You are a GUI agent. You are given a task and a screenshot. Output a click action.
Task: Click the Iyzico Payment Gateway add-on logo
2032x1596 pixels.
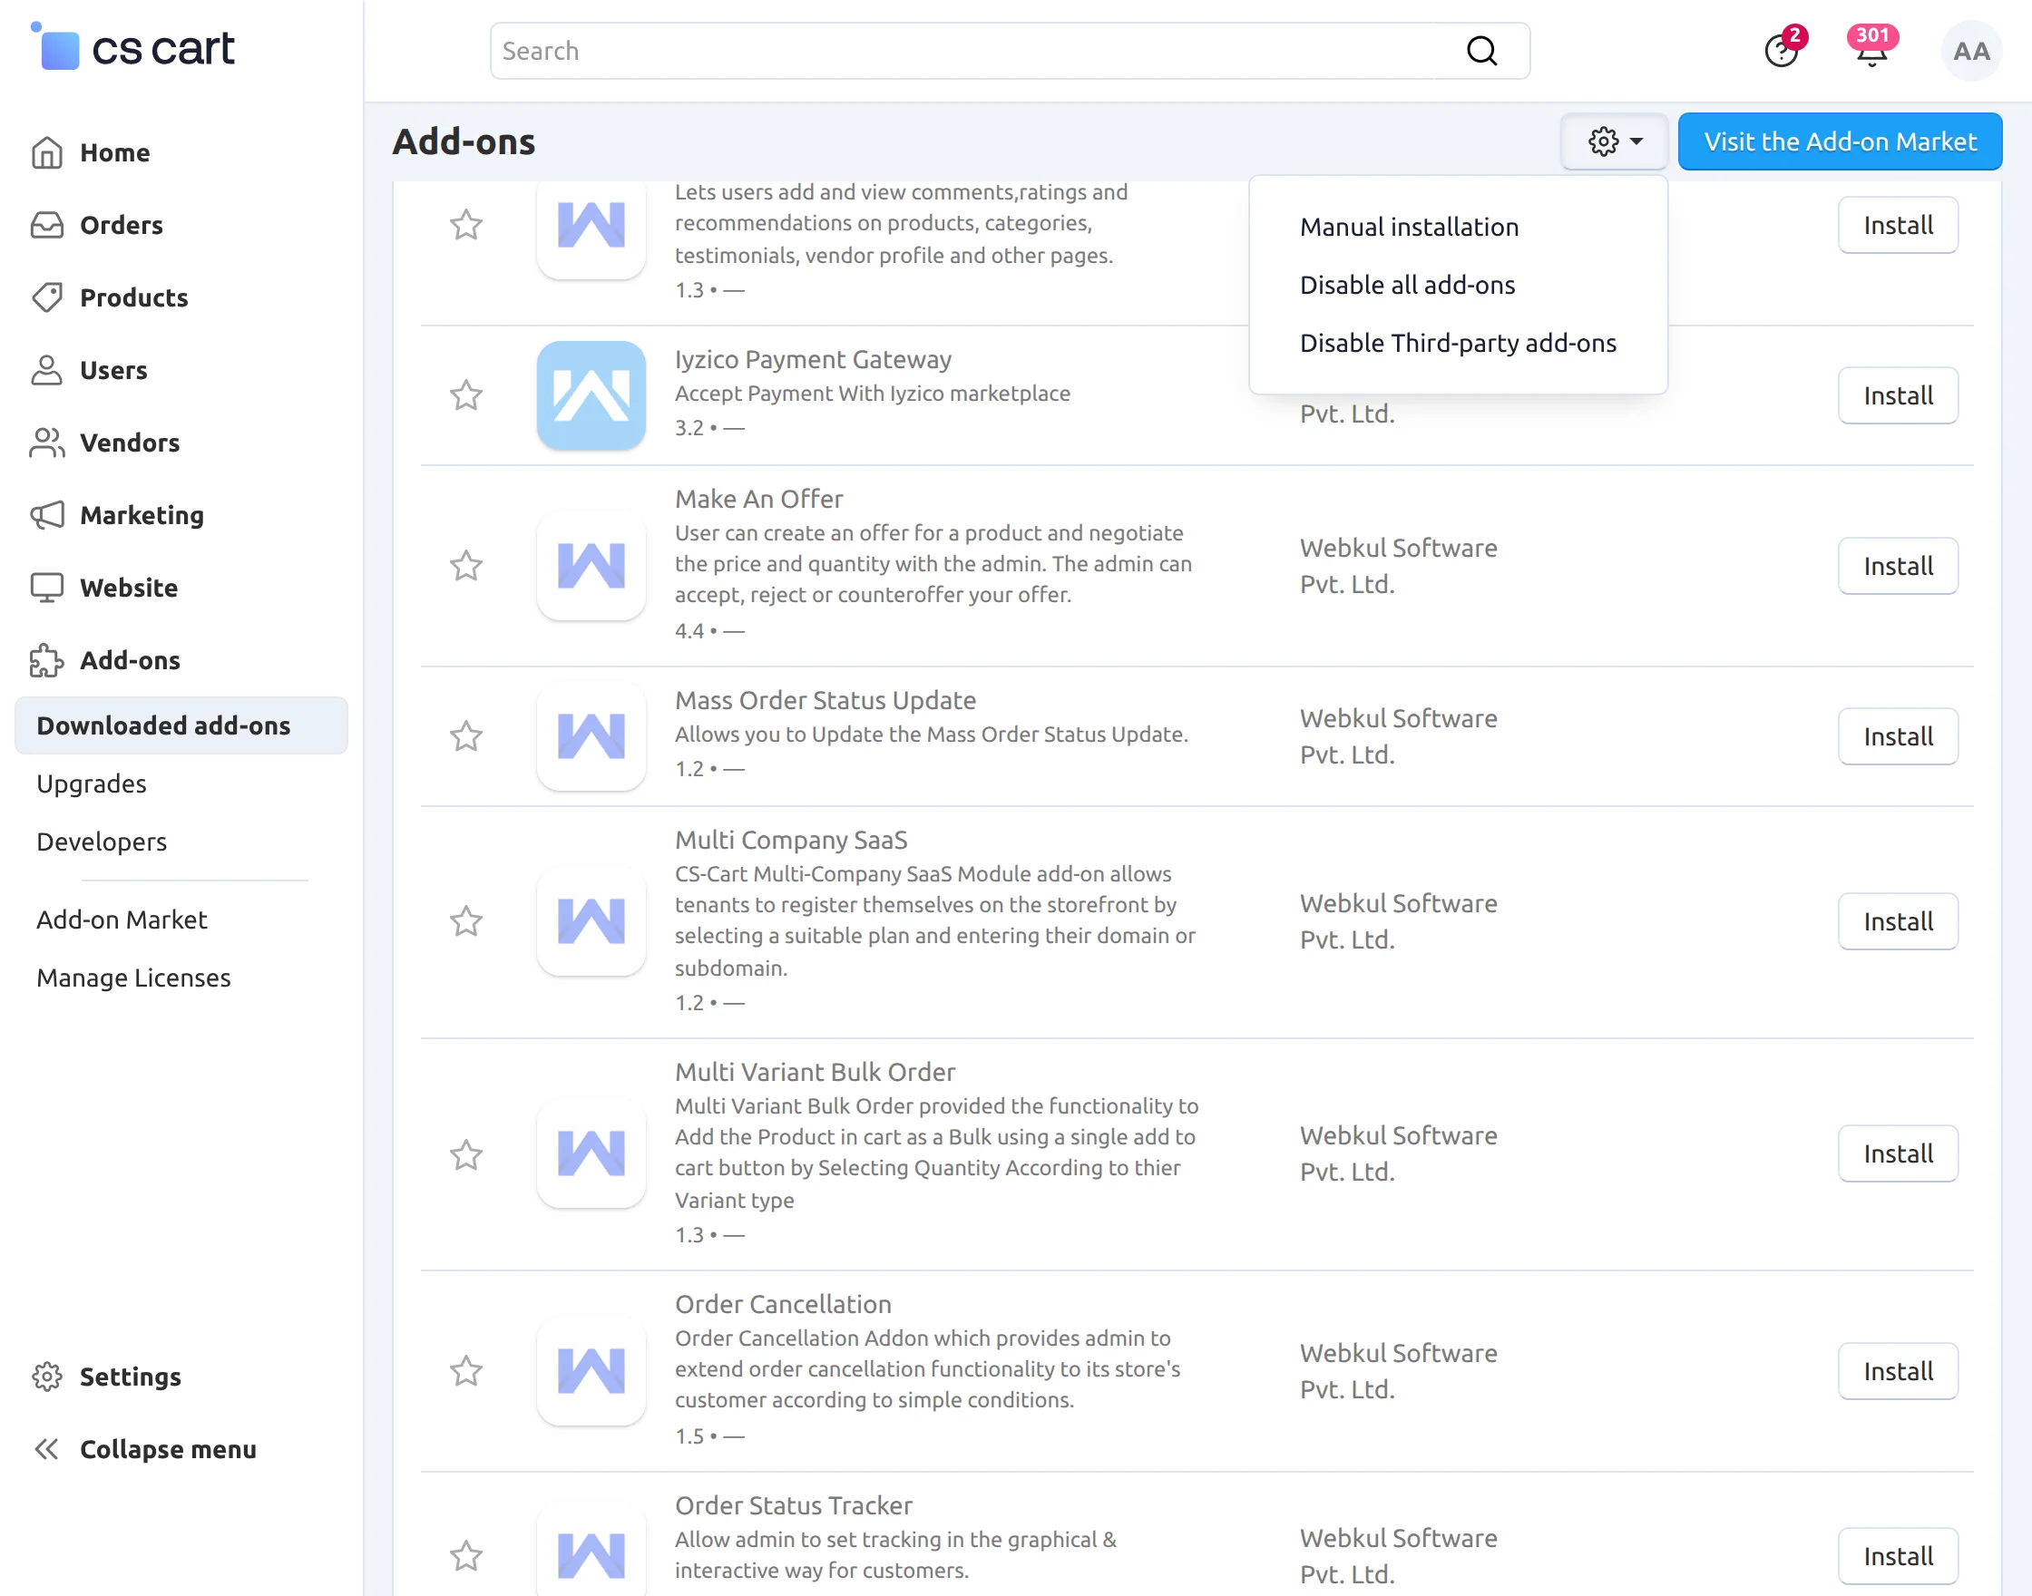pos(591,395)
